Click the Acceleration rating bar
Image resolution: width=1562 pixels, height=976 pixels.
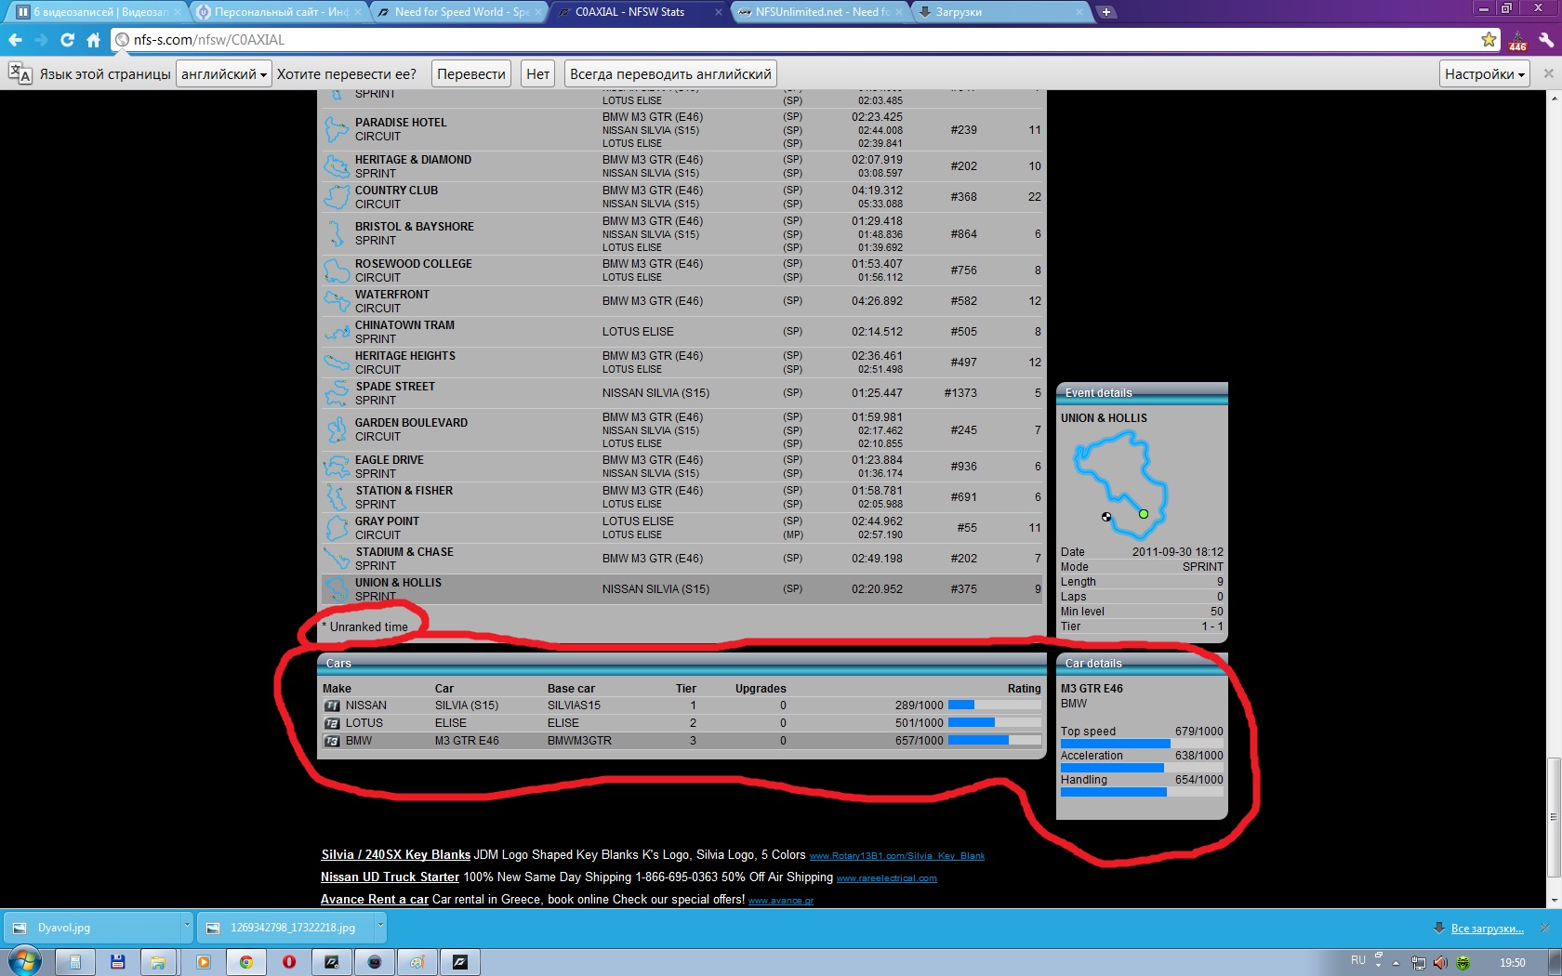pyautogui.click(x=1142, y=768)
